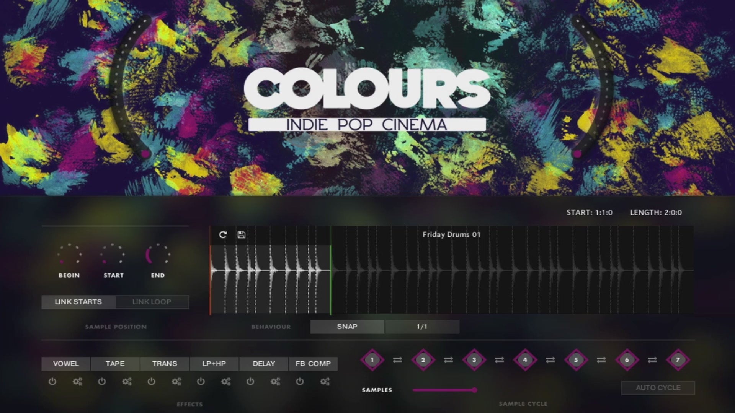The width and height of the screenshot is (735, 413).
Task: Open LP+HP effect settings gears
Action: point(225,381)
